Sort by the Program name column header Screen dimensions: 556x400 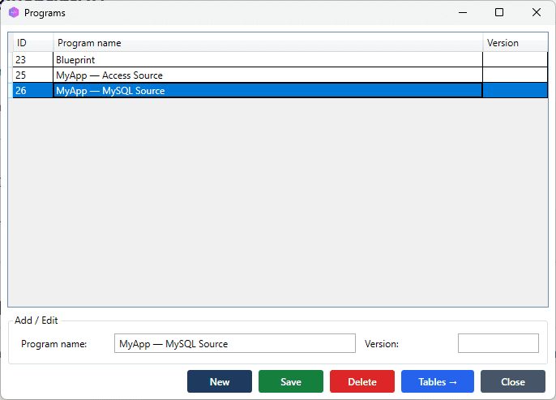[267, 43]
